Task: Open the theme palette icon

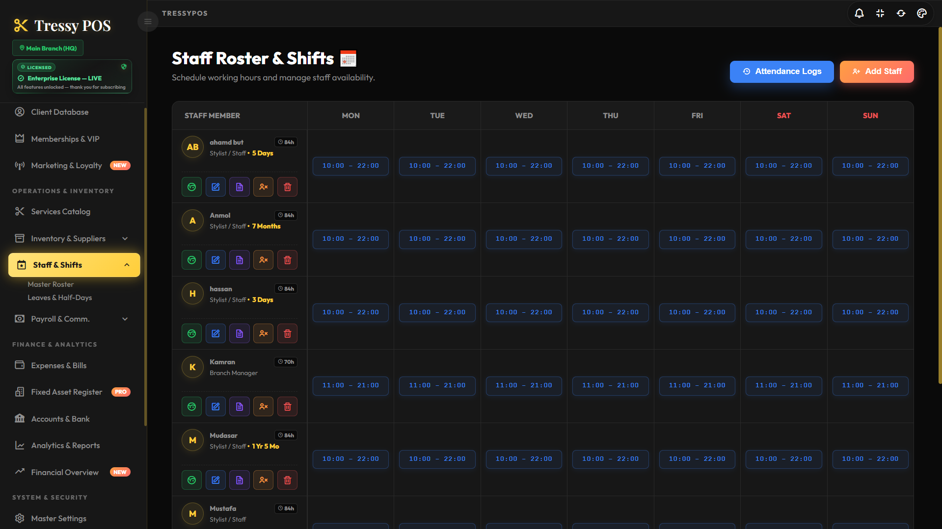Action: click(922, 13)
